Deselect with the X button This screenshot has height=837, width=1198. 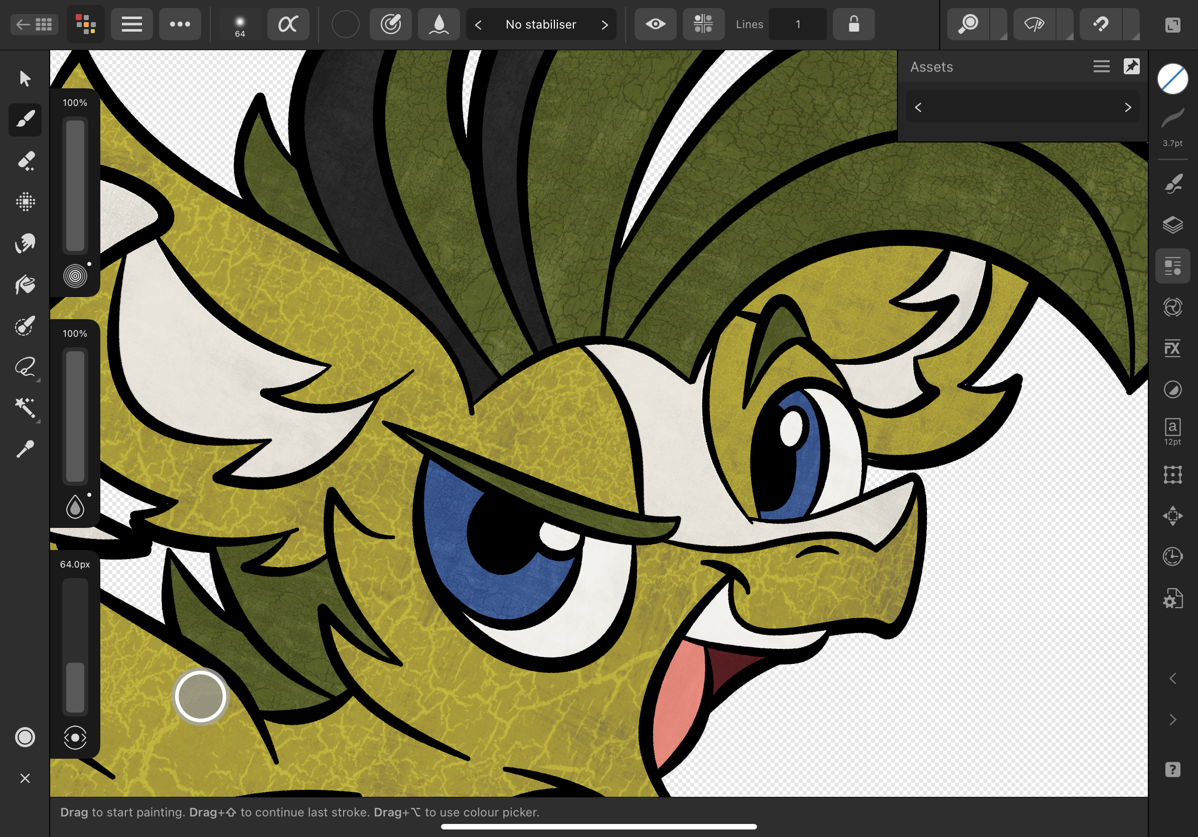(25, 779)
